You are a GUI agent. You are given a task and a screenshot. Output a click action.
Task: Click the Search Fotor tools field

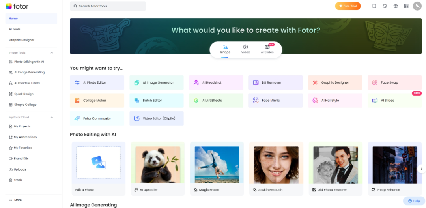tap(108, 6)
